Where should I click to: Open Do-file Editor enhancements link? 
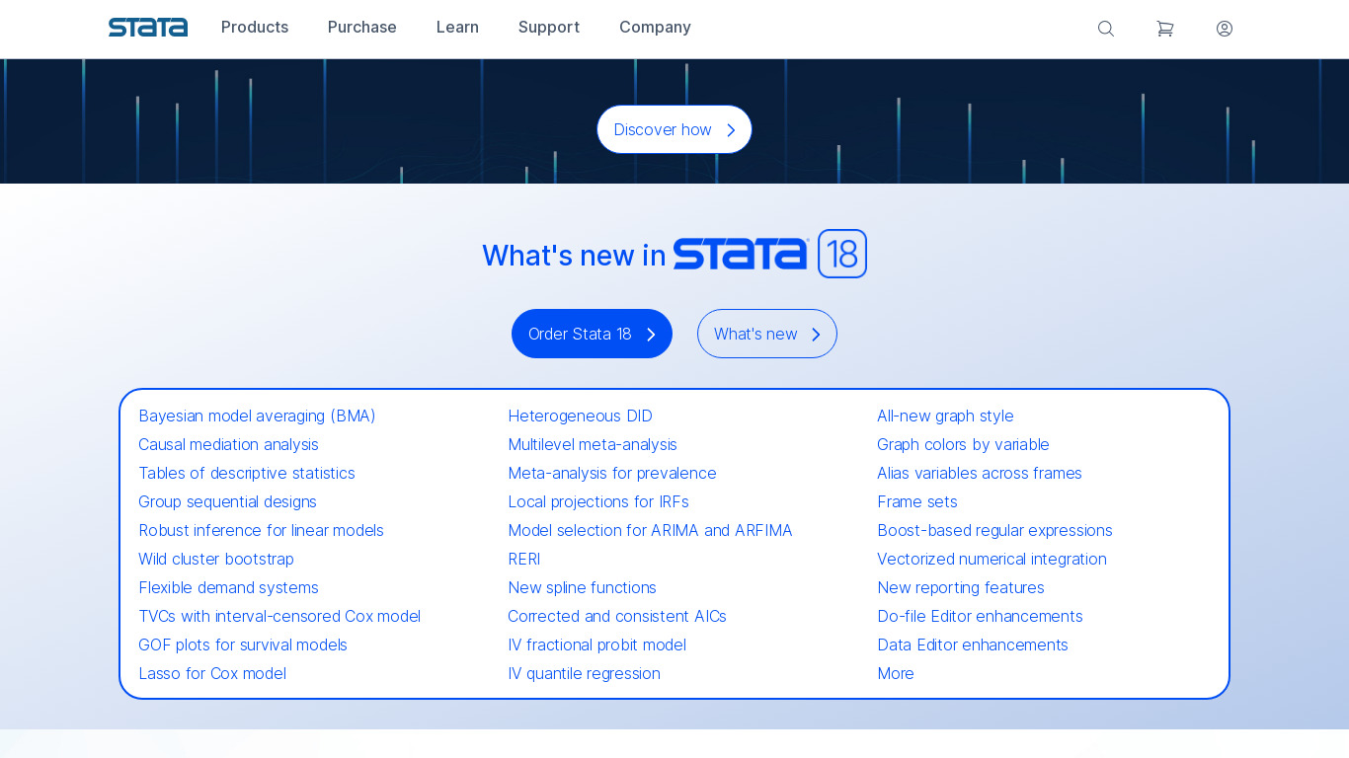click(x=980, y=617)
